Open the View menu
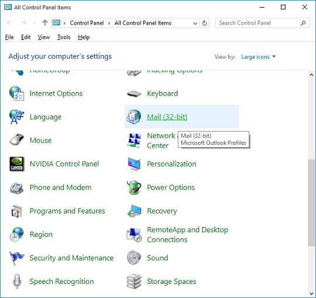This screenshot has width=316, height=298. [44, 37]
